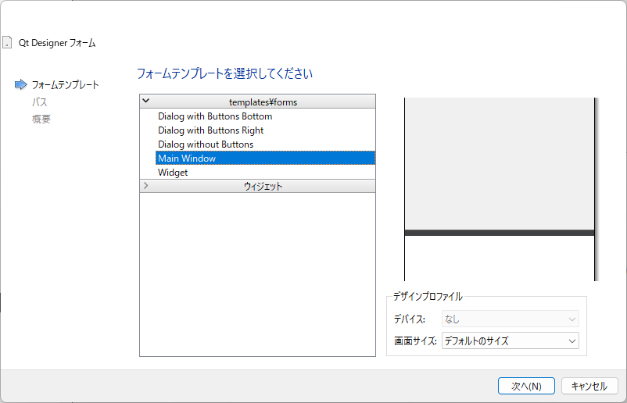Click the ウィジェット header label
Image resolution: width=627 pixels, height=403 pixels.
pyautogui.click(x=263, y=186)
